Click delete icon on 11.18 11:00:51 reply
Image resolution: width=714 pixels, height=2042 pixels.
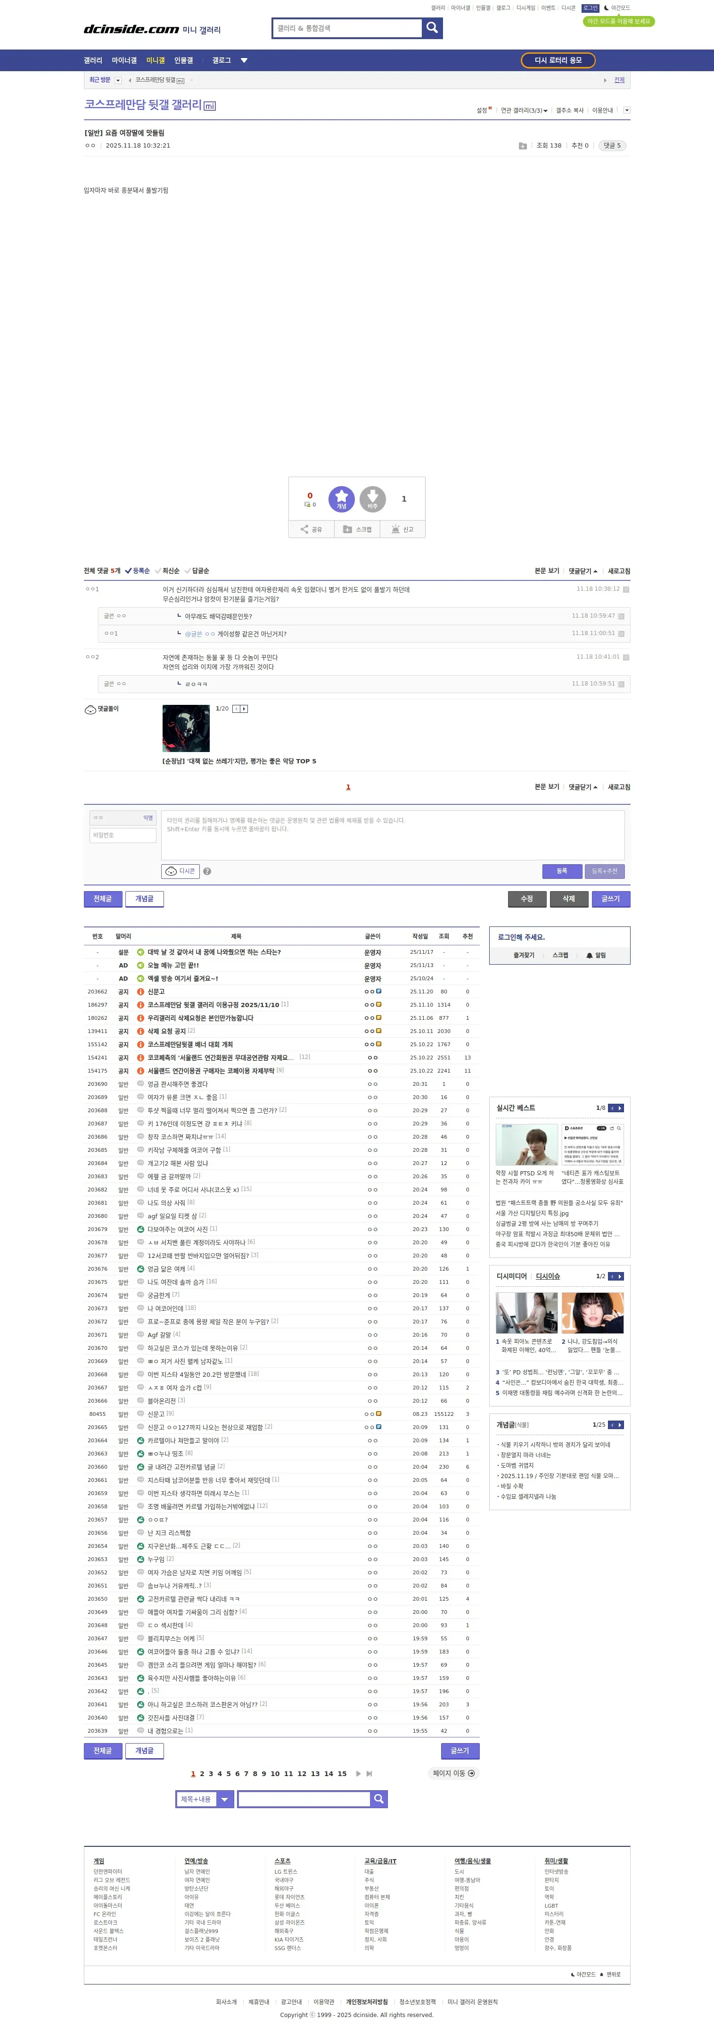pyautogui.click(x=621, y=633)
